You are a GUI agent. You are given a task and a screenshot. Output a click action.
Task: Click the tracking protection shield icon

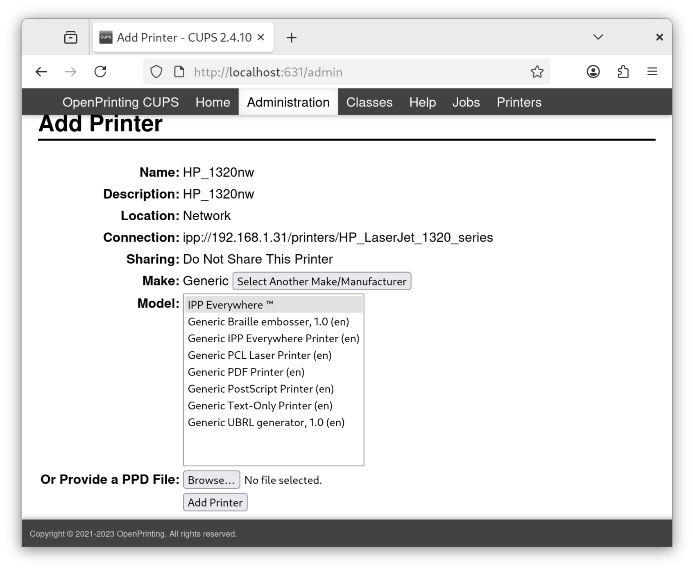[156, 72]
